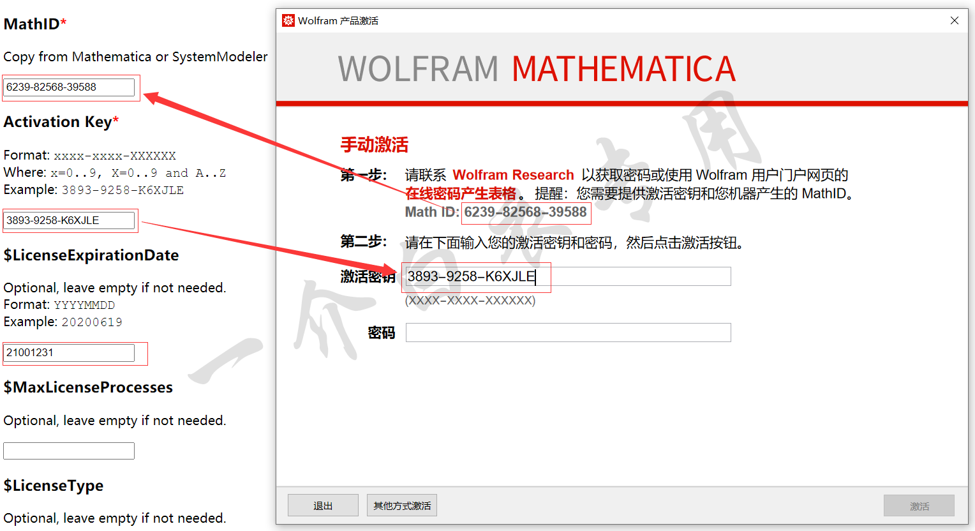Focus the 激活密钥 field in Wolfram dialog
The width and height of the screenshot is (975, 531).
click(568, 276)
